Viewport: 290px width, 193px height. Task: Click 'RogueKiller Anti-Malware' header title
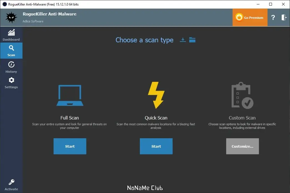coord(49,14)
